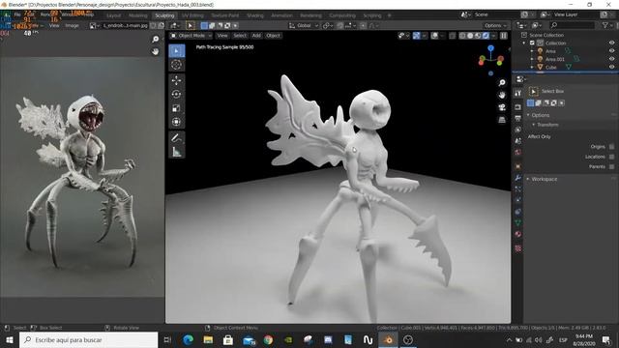The width and height of the screenshot is (619, 348).
Task: Open the Windows Start menu
Action: pos(9,339)
